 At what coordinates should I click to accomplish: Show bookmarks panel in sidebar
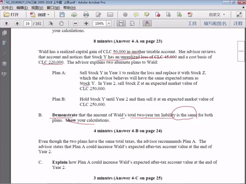[x=5, y=43]
